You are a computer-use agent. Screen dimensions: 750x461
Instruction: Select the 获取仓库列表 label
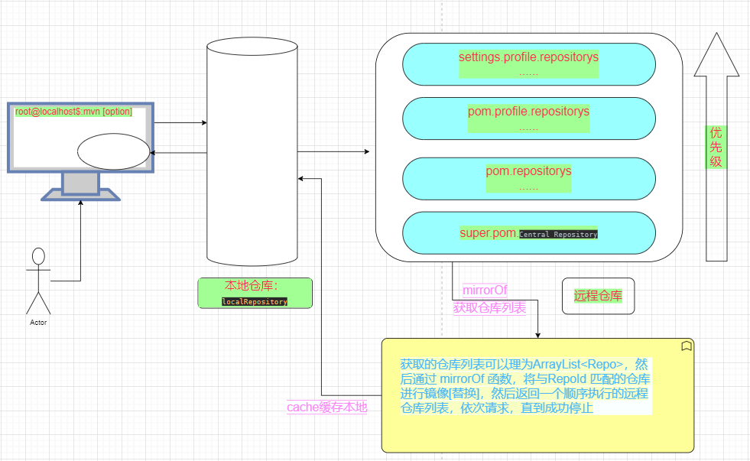[x=489, y=308]
